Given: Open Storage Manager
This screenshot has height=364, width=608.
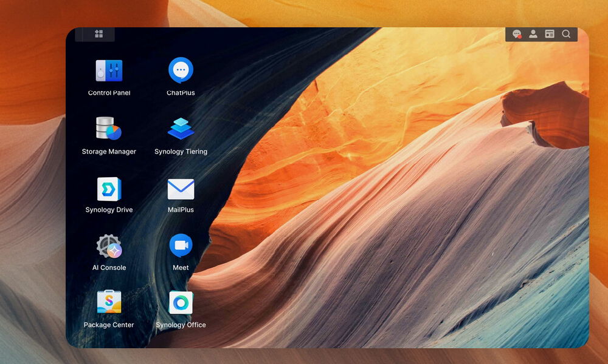Looking at the screenshot, I should point(109,128).
